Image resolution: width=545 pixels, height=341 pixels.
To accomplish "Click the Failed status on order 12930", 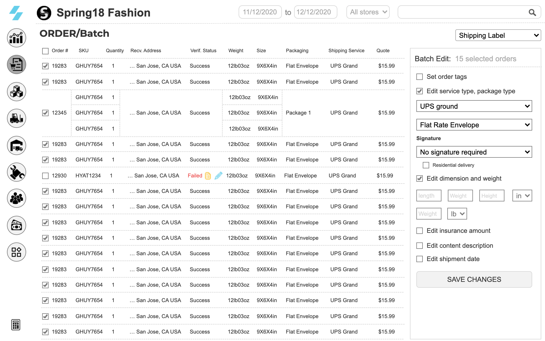I will pyautogui.click(x=195, y=176).
